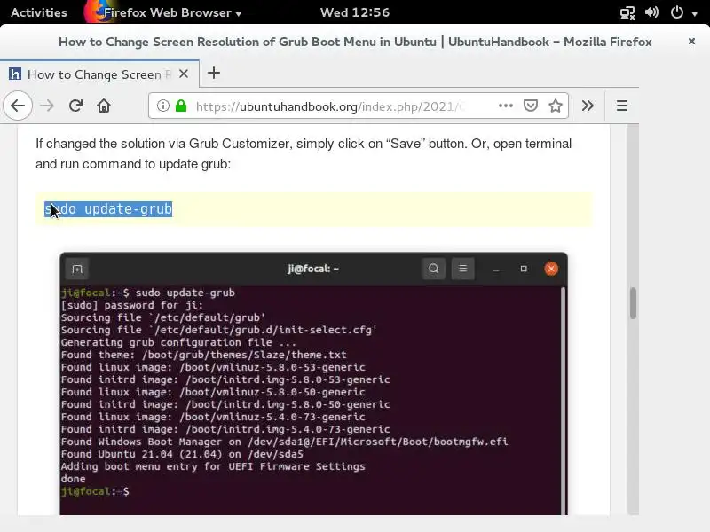Show more toolbar tools chevron
This screenshot has height=532, width=710.
588,106
